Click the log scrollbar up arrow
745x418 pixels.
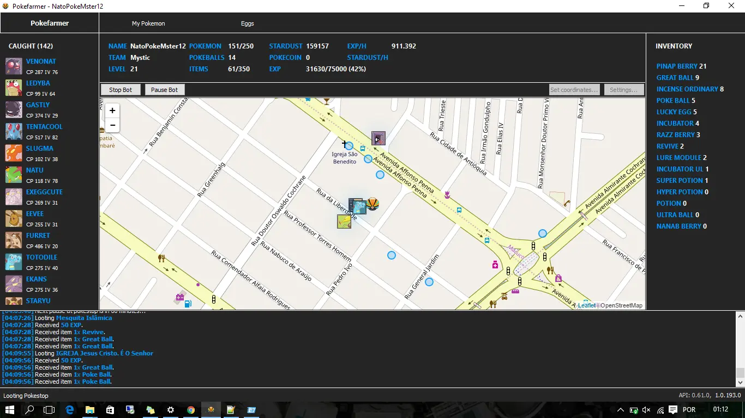[740, 316]
